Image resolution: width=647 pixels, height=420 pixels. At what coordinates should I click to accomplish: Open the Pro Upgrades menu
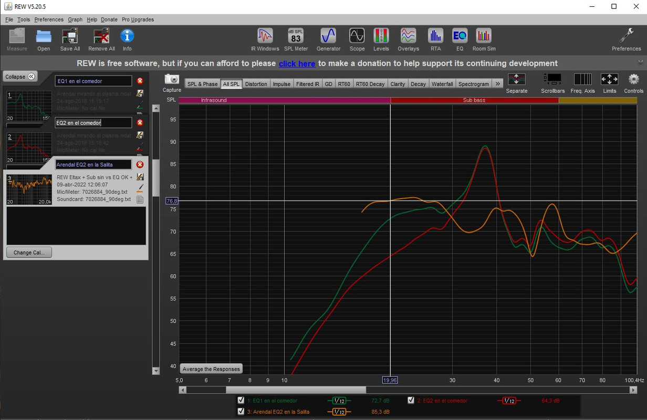click(x=138, y=19)
